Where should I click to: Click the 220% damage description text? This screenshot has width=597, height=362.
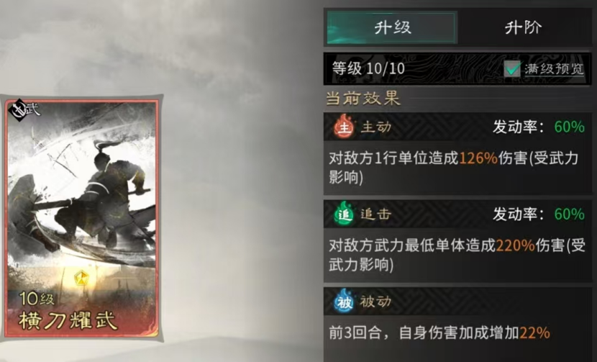457,255
